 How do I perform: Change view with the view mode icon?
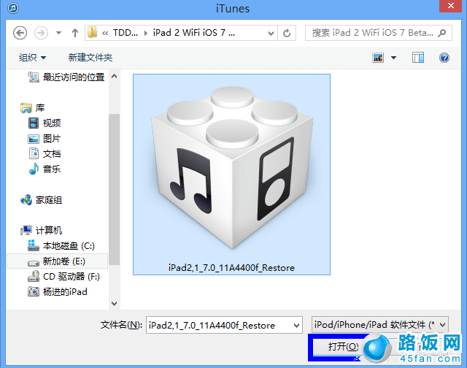click(x=378, y=58)
